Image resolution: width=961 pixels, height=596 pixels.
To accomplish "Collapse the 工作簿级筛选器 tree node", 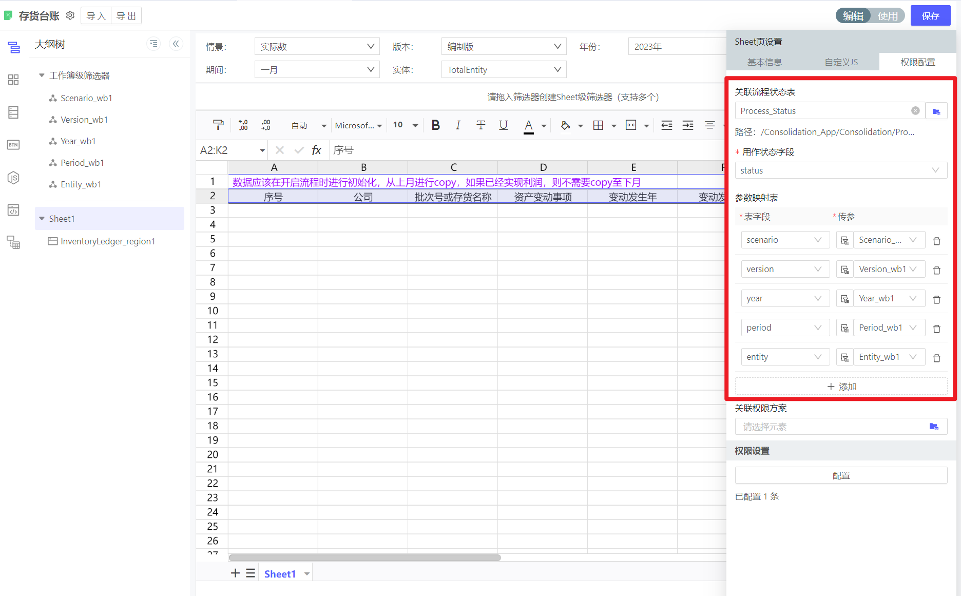I will point(42,75).
